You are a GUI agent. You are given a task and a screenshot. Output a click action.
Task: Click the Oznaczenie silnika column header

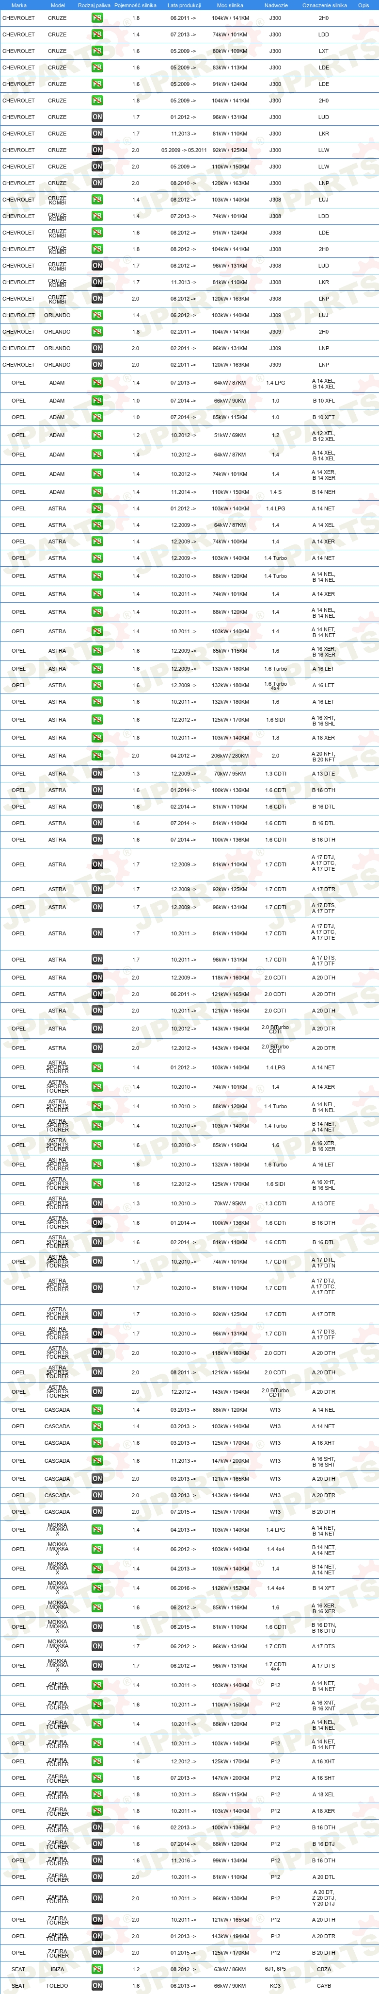[x=324, y=5]
